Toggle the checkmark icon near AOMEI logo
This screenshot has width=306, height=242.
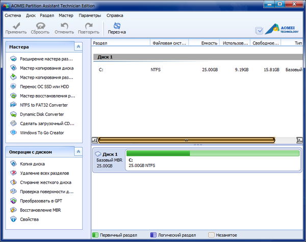[259, 31]
